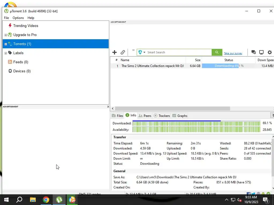Open the Windows Start menu
The height and width of the screenshot is (205, 274).
click(6, 200)
